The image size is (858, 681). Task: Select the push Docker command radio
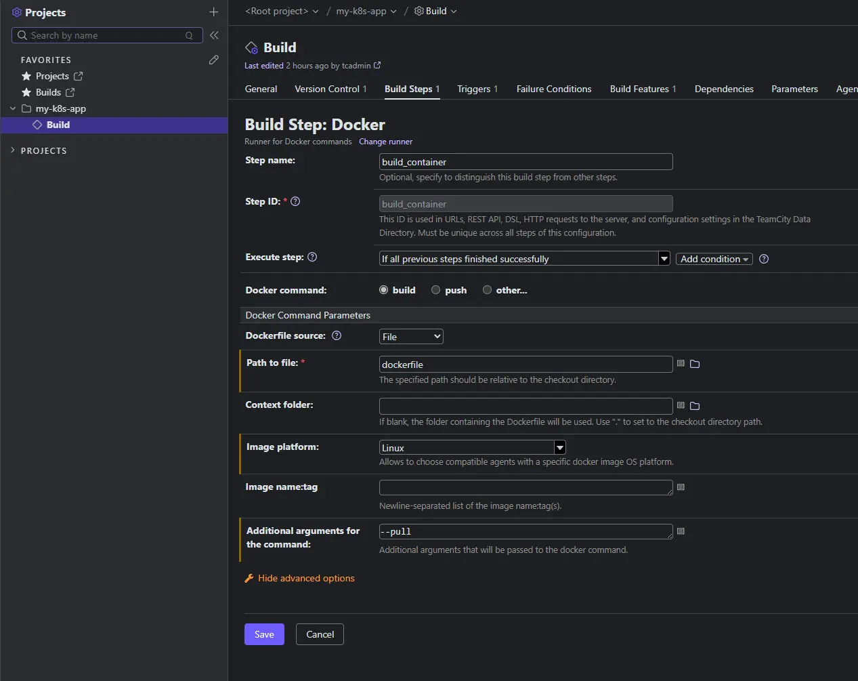pyautogui.click(x=436, y=290)
